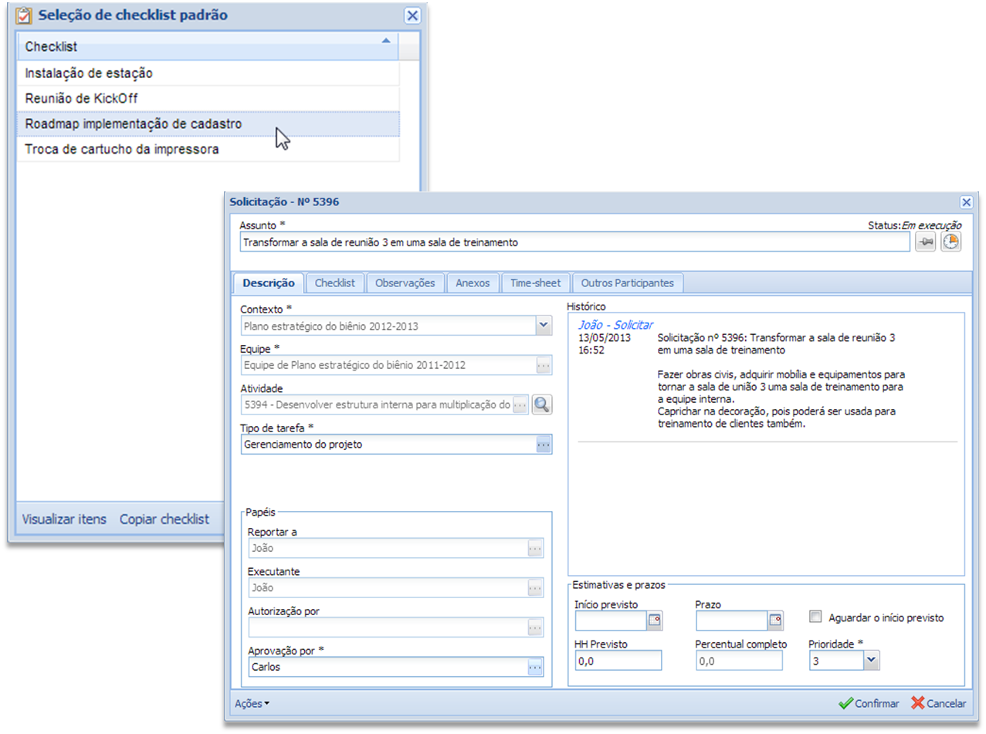Click Copiar checklist

click(x=164, y=519)
